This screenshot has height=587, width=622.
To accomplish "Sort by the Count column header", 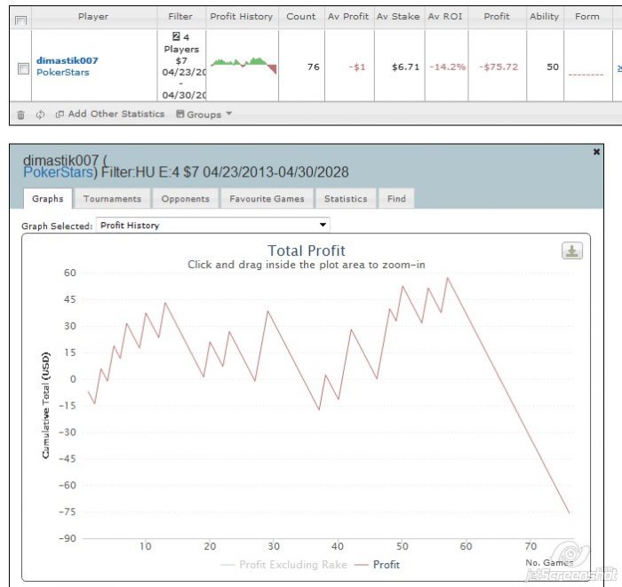I will (301, 17).
